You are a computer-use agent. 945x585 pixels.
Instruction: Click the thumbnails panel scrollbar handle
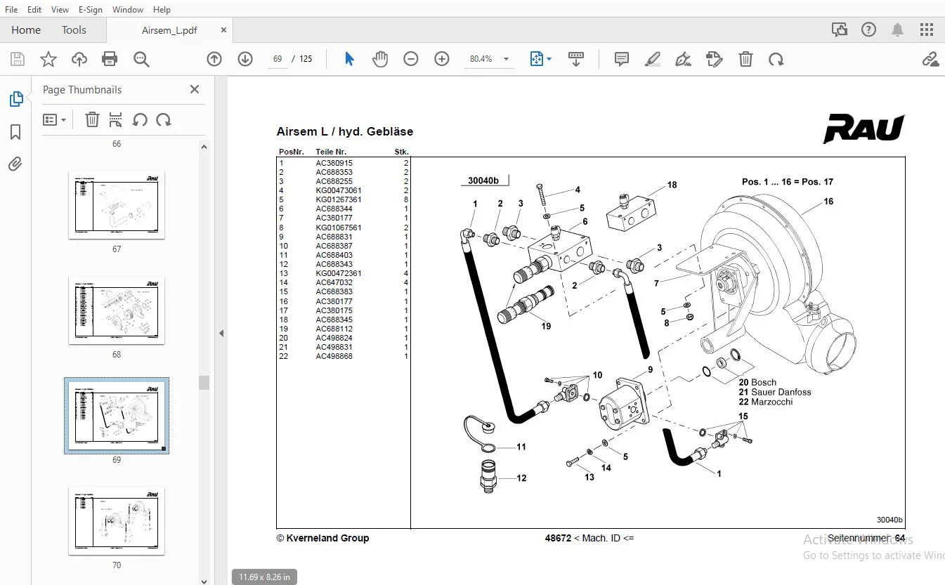pyautogui.click(x=204, y=382)
